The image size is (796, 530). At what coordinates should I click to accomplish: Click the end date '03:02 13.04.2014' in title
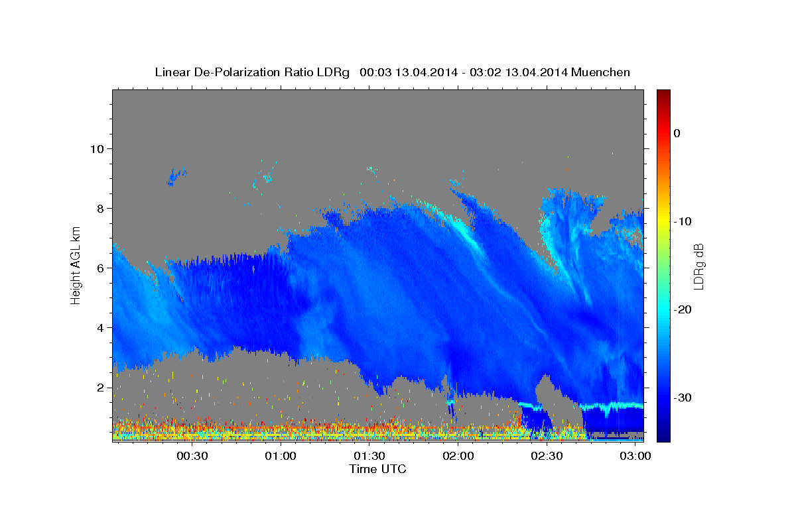tap(518, 72)
